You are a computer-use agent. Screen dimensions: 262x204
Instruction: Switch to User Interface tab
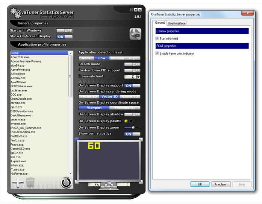point(177,23)
